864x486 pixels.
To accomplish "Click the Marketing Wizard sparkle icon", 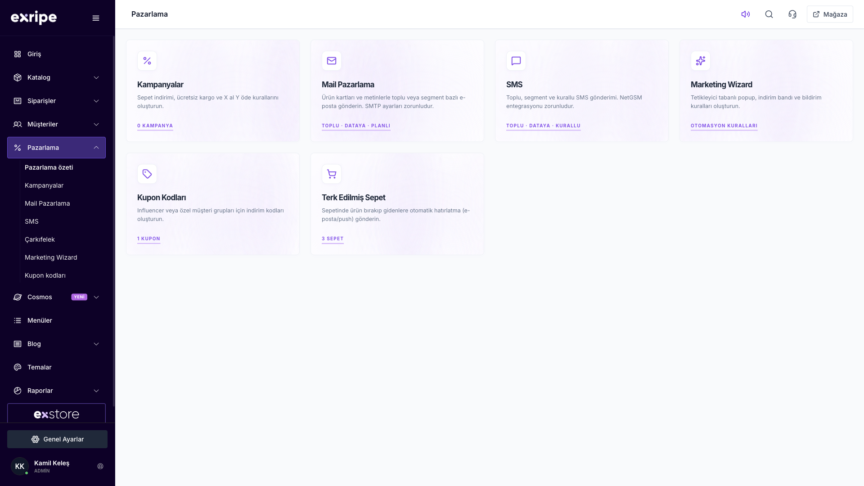I will (x=701, y=61).
